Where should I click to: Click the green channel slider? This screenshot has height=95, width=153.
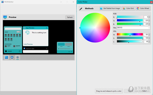click(x=130, y=20)
